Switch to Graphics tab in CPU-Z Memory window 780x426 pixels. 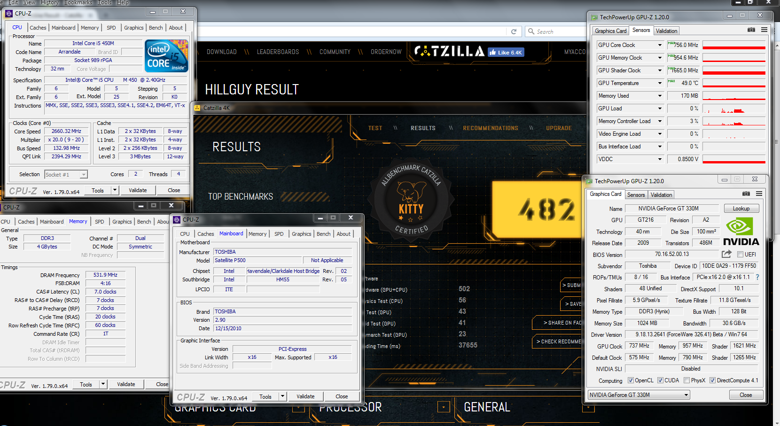[x=122, y=222]
